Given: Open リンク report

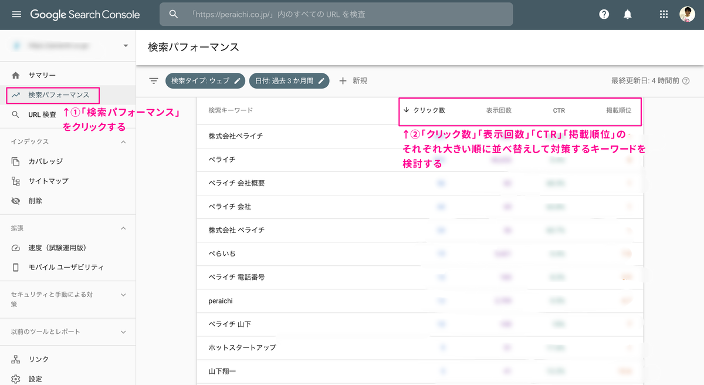Looking at the screenshot, I should [x=67, y=359].
